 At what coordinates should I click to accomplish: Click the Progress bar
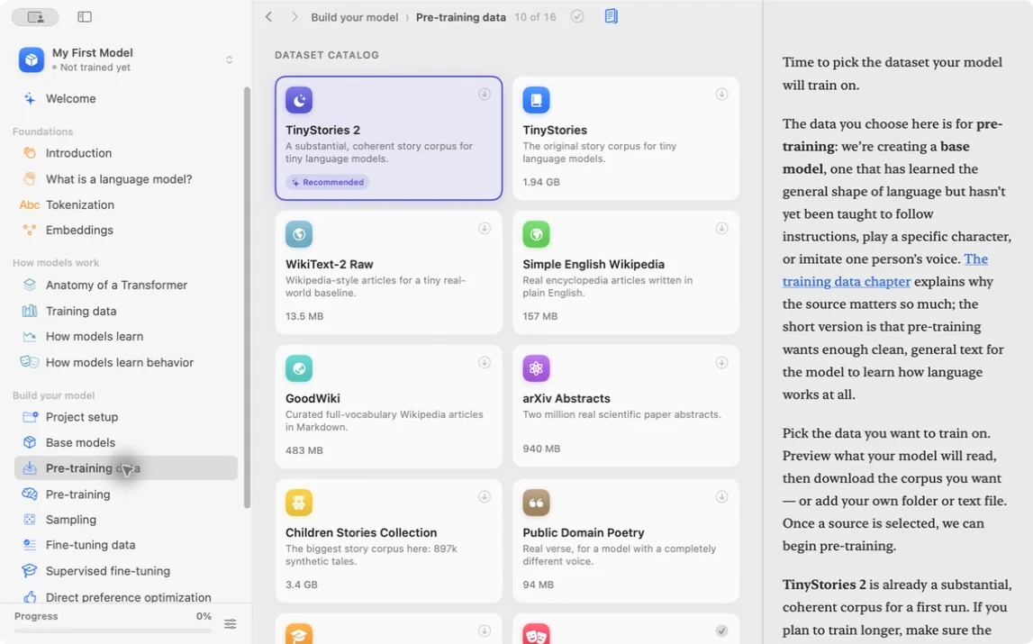(113, 631)
